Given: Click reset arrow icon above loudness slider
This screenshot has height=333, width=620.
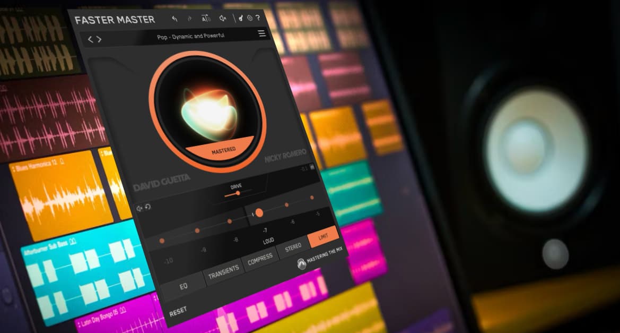Looking at the screenshot, I should point(148,207).
